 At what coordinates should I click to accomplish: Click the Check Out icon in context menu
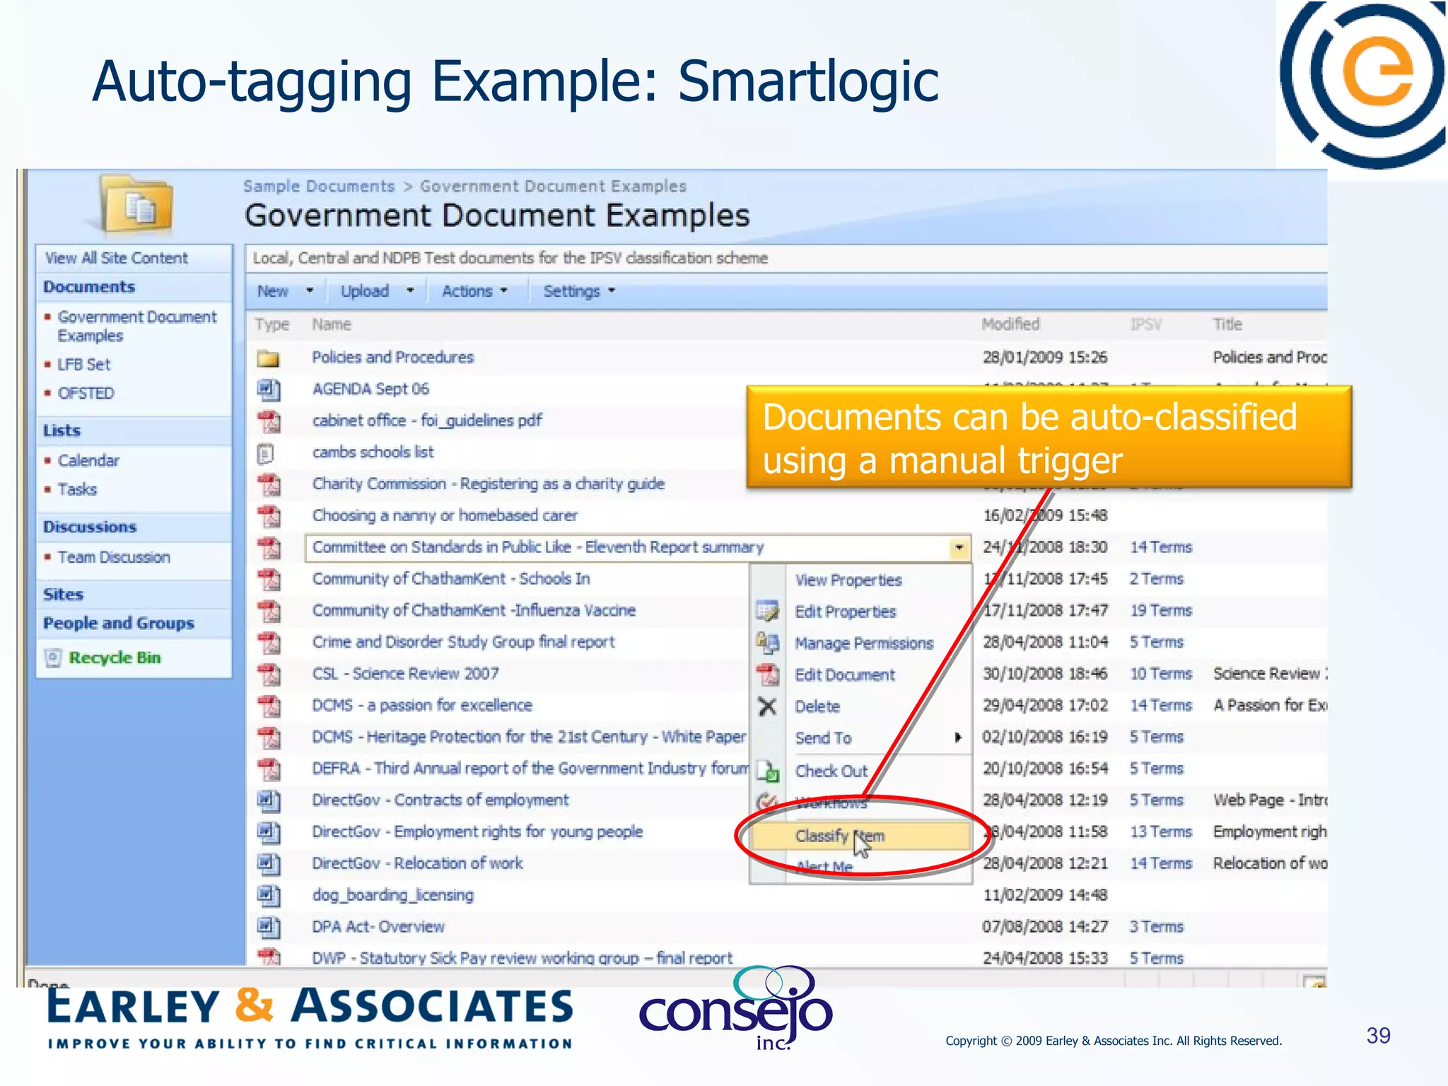pos(767,771)
